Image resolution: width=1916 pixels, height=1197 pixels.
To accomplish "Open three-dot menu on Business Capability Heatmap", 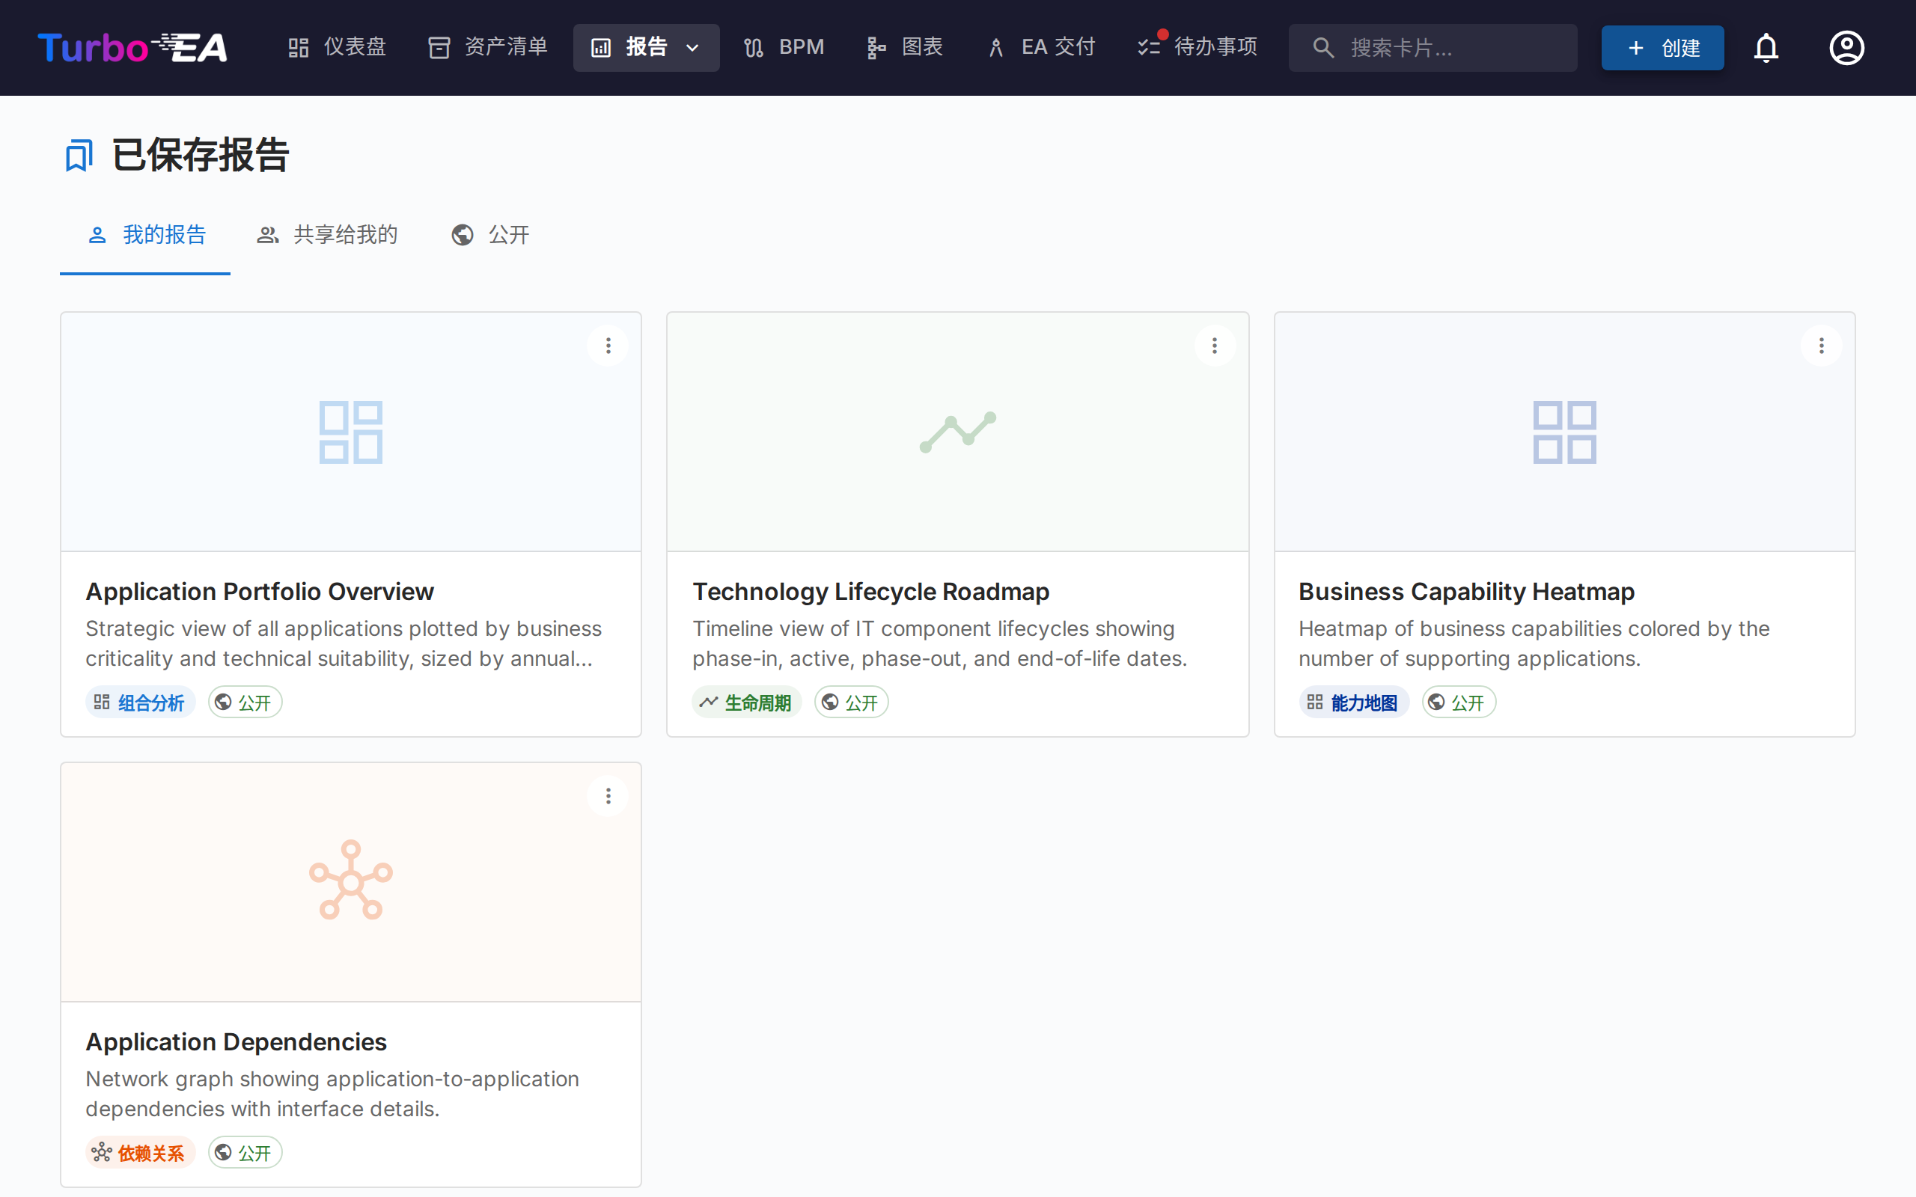I will coord(1821,346).
